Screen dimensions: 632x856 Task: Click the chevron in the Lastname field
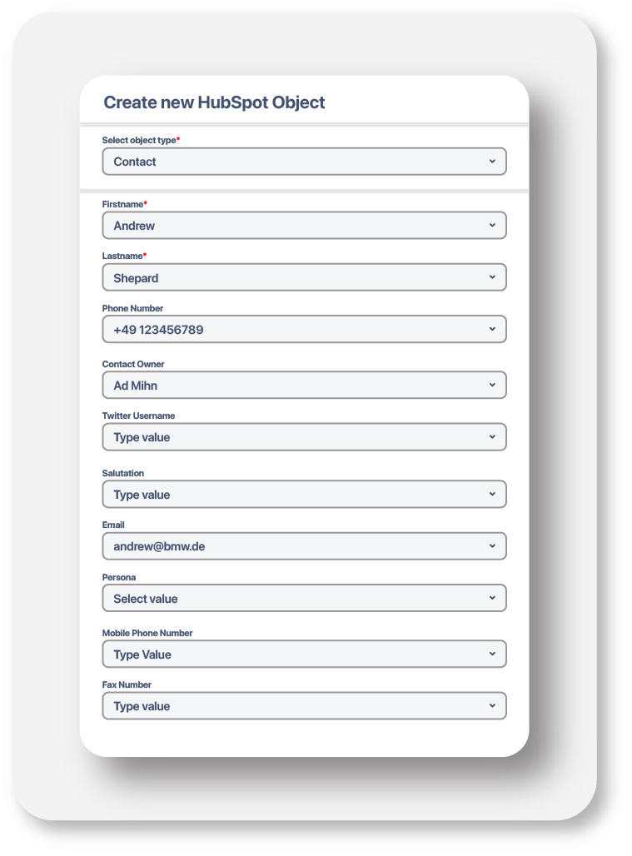coord(492,276)
